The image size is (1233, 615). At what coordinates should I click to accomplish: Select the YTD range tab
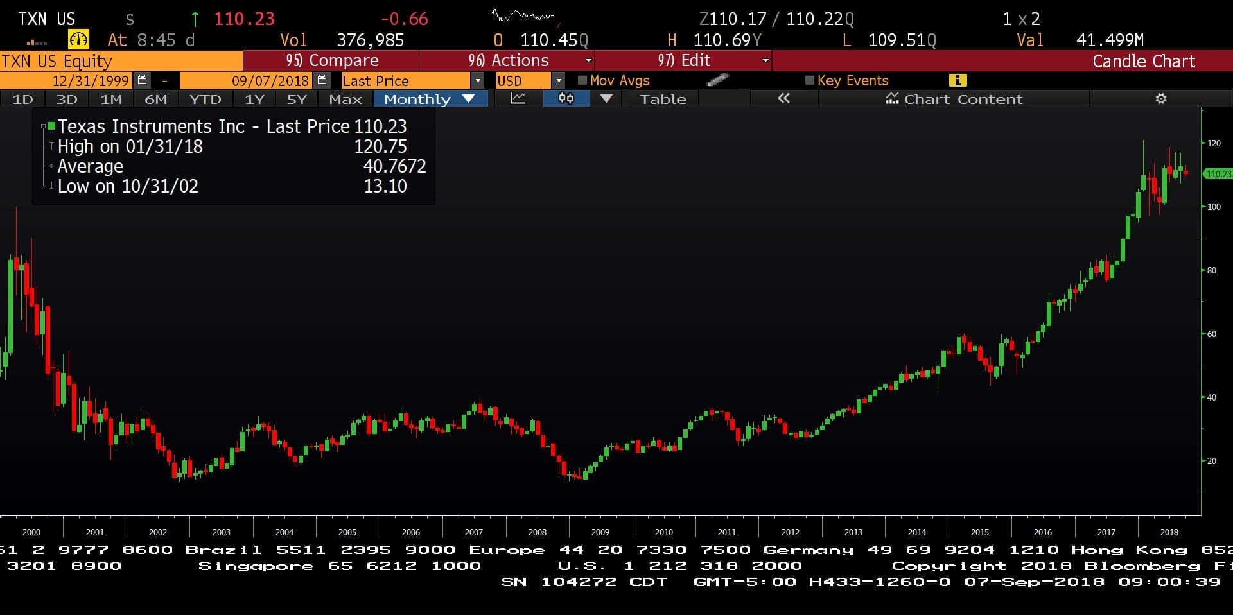click(x=205, y=99)
